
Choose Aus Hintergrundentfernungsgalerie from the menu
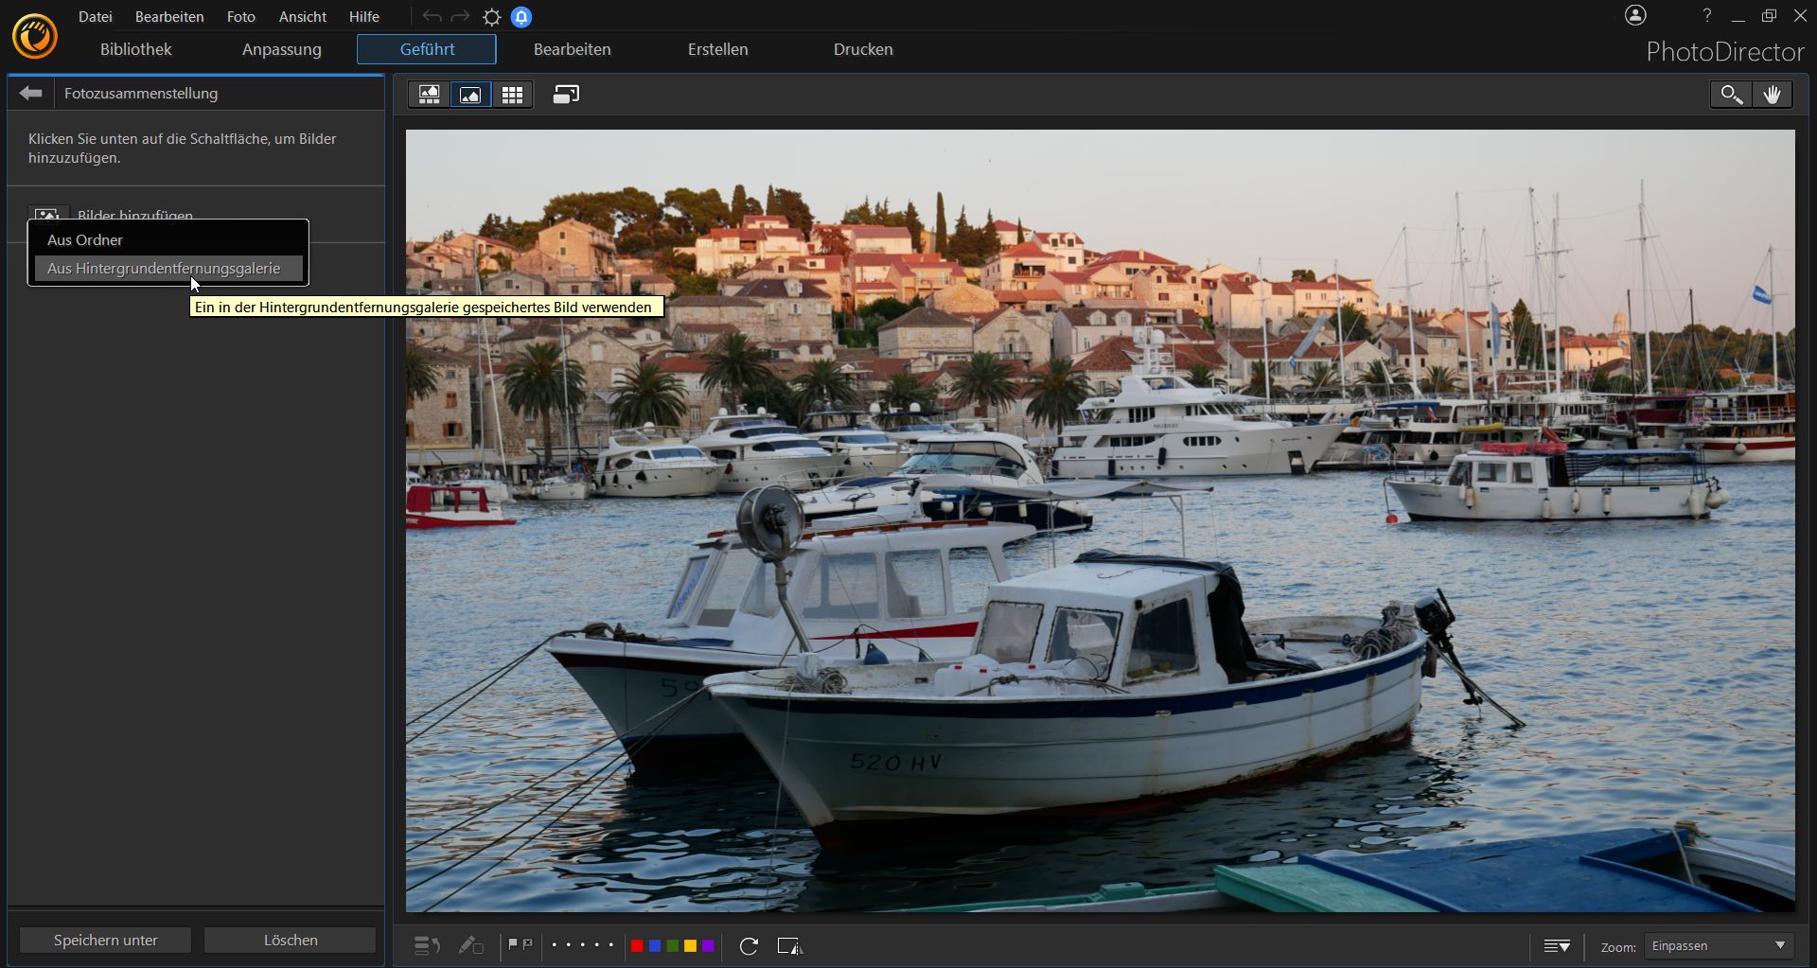point(164,269)
